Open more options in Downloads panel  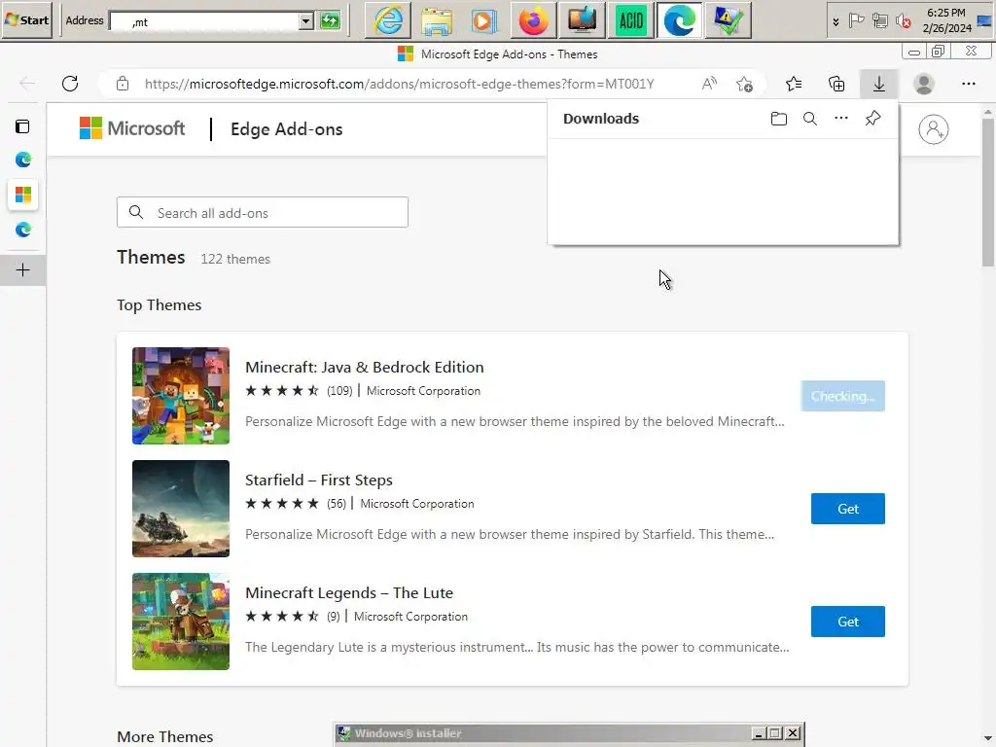(841, 118)
